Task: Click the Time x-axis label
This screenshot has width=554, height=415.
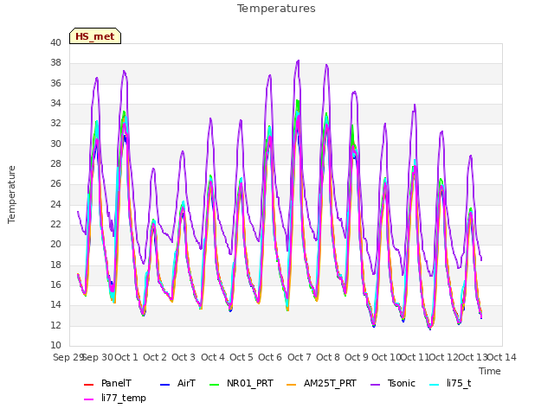Action: pyautogui.click(x=490, y=371)
